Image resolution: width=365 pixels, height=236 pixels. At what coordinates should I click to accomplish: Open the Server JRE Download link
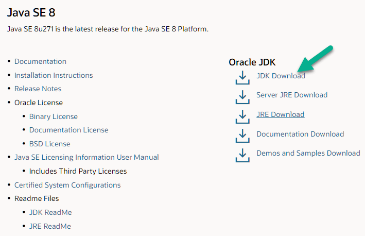[292, 95]
